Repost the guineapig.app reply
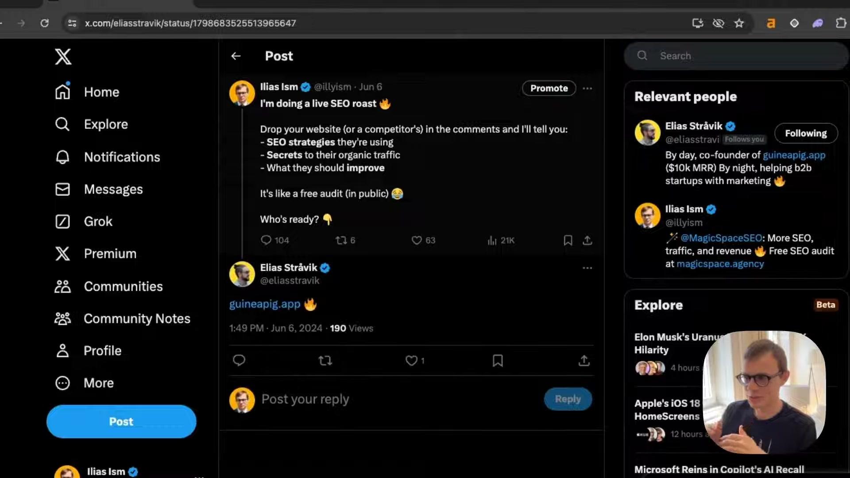Viewport: 850px width, 478px height. point(325,361)
